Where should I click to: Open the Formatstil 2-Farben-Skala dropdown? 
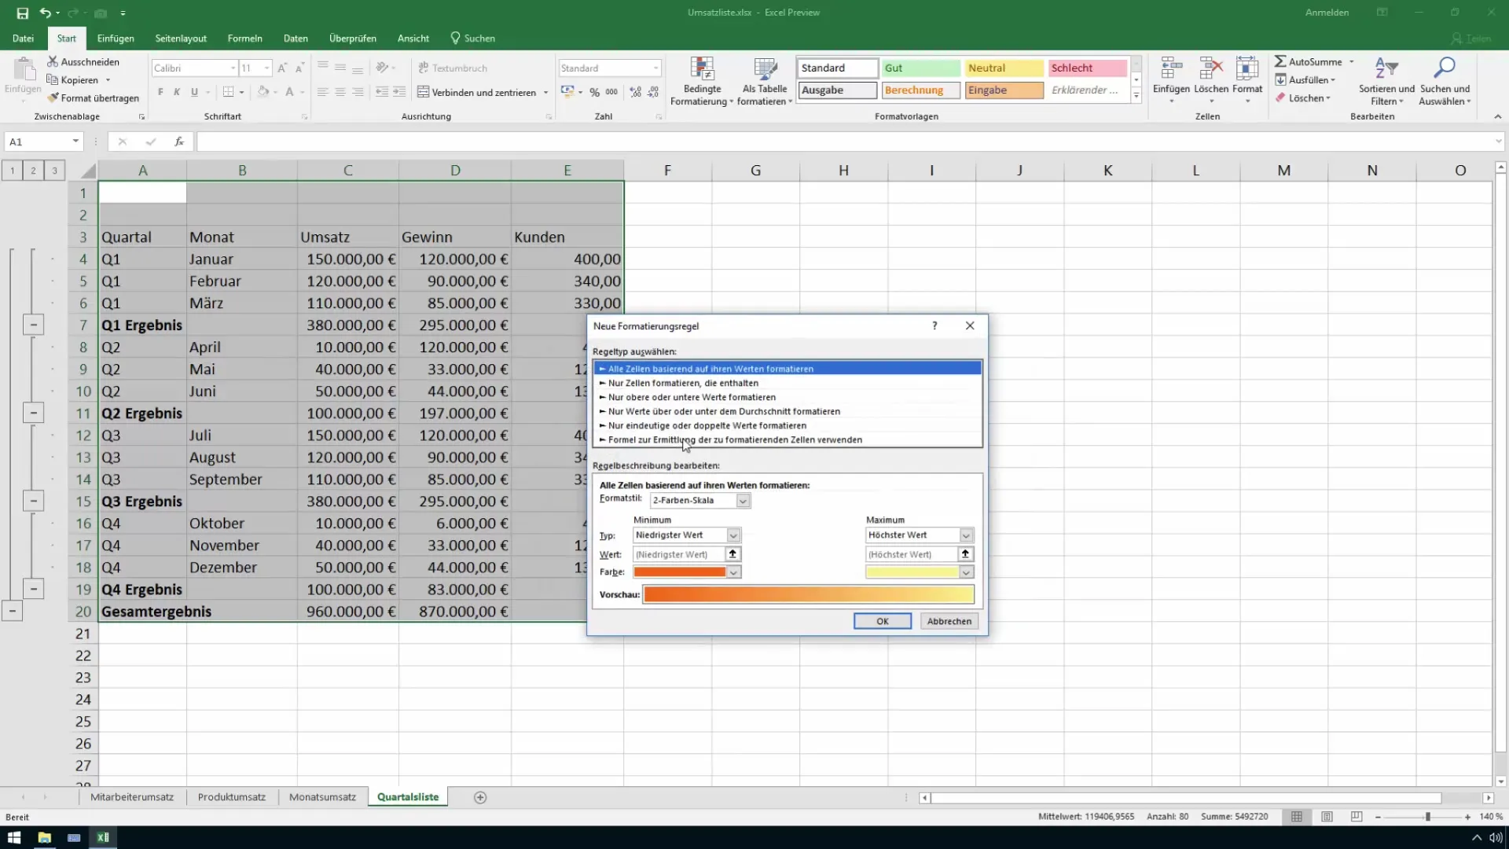pos(743,501)
